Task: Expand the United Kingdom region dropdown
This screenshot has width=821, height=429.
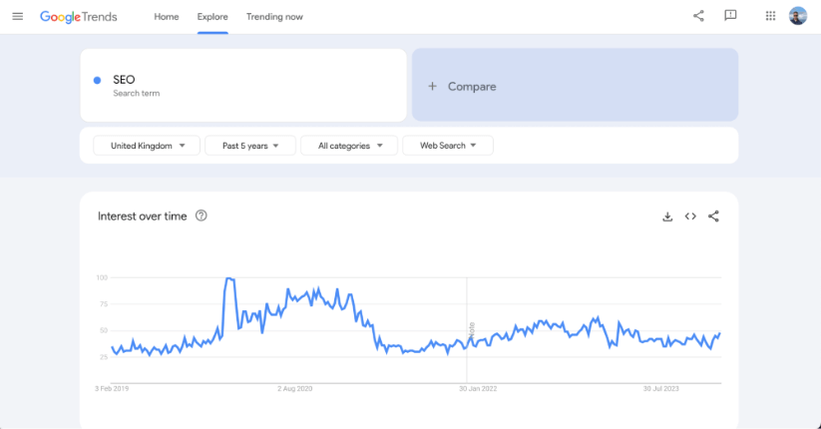Action: coord(147,146)
